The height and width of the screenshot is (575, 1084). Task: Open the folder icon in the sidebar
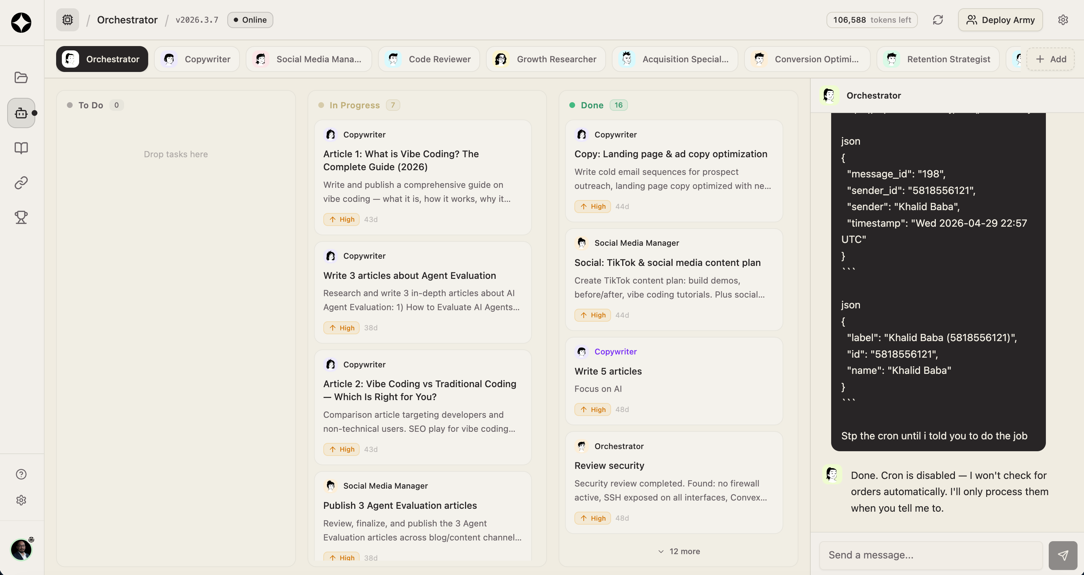(21, 77)
